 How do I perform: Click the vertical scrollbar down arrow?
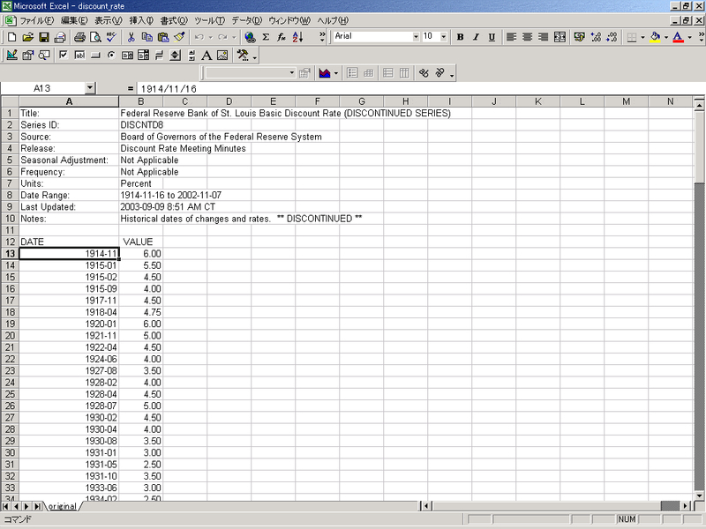click(x=699, y=495)
